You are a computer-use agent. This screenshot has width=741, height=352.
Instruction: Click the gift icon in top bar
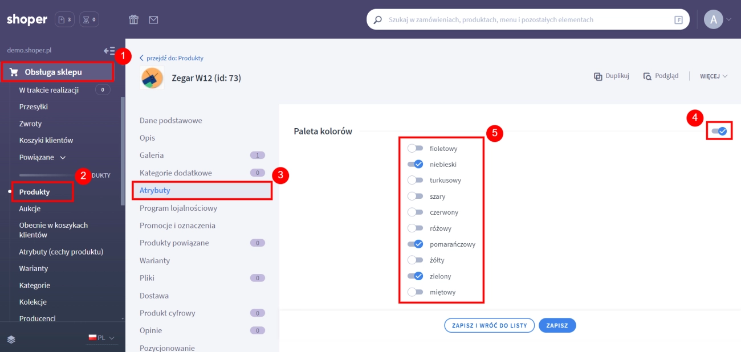(134, 20)
